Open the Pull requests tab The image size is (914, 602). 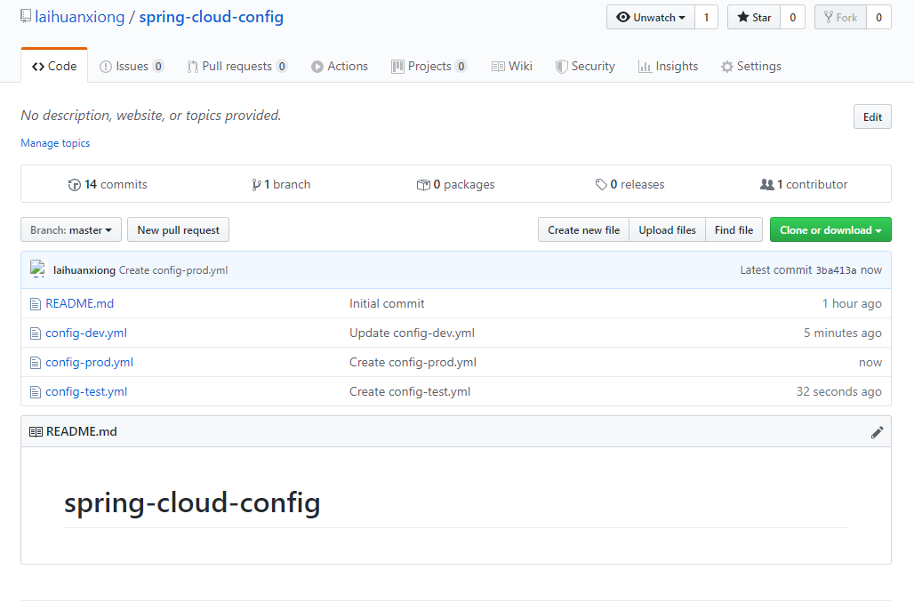pyautogui.click(x=237, y=67)
